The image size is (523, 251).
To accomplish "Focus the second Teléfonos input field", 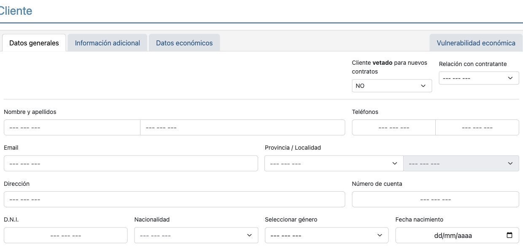I will [477, 127].
